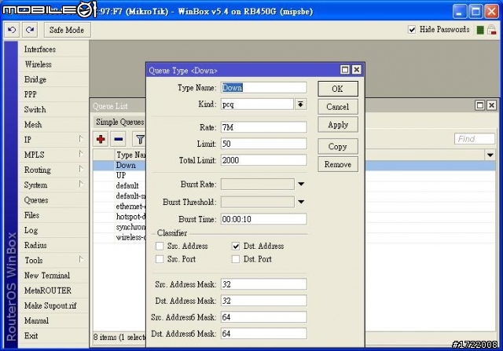Viewport: 503px width, 351px height.
Task: Close the Queue Type dialog
Action: 356,70
